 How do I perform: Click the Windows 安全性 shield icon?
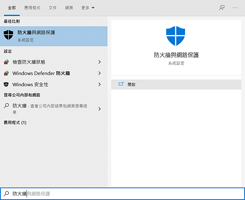click(x=6, y=84)
